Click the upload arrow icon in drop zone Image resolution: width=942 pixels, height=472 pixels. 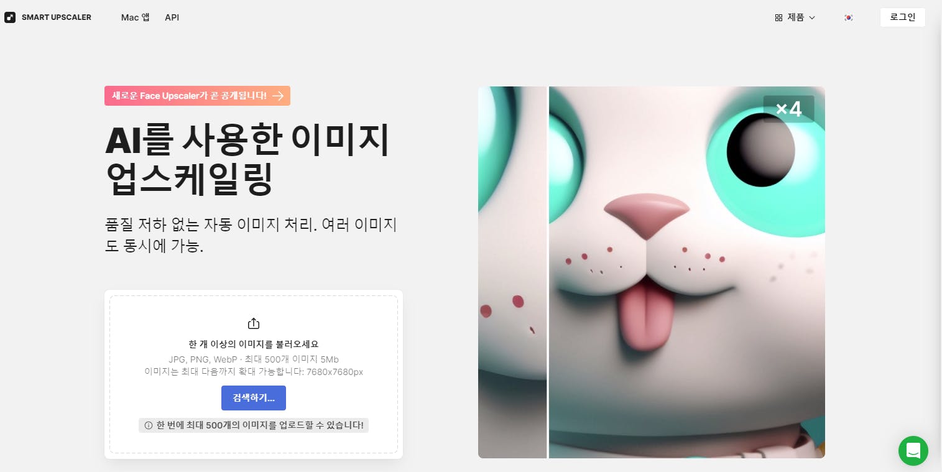tap(254, 323)
